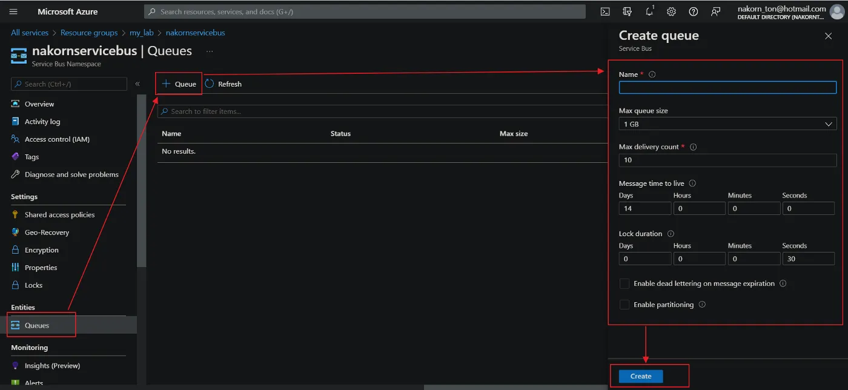The image size is (848, 390).
Task: Collapse the left navigation with double chevron
Action: click(137, 84)
